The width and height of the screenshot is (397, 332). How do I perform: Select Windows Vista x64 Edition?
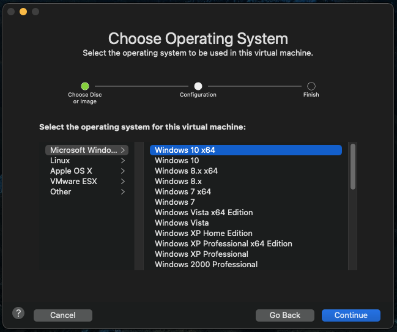[246, 212]
